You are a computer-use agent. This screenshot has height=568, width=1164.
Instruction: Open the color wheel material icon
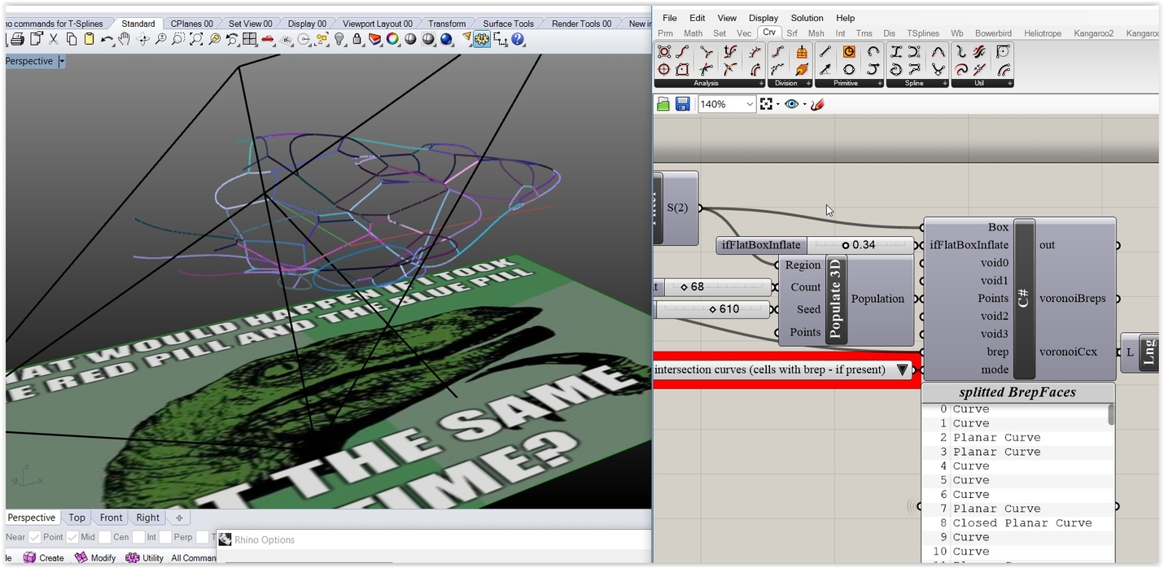[x=392, y=39]
